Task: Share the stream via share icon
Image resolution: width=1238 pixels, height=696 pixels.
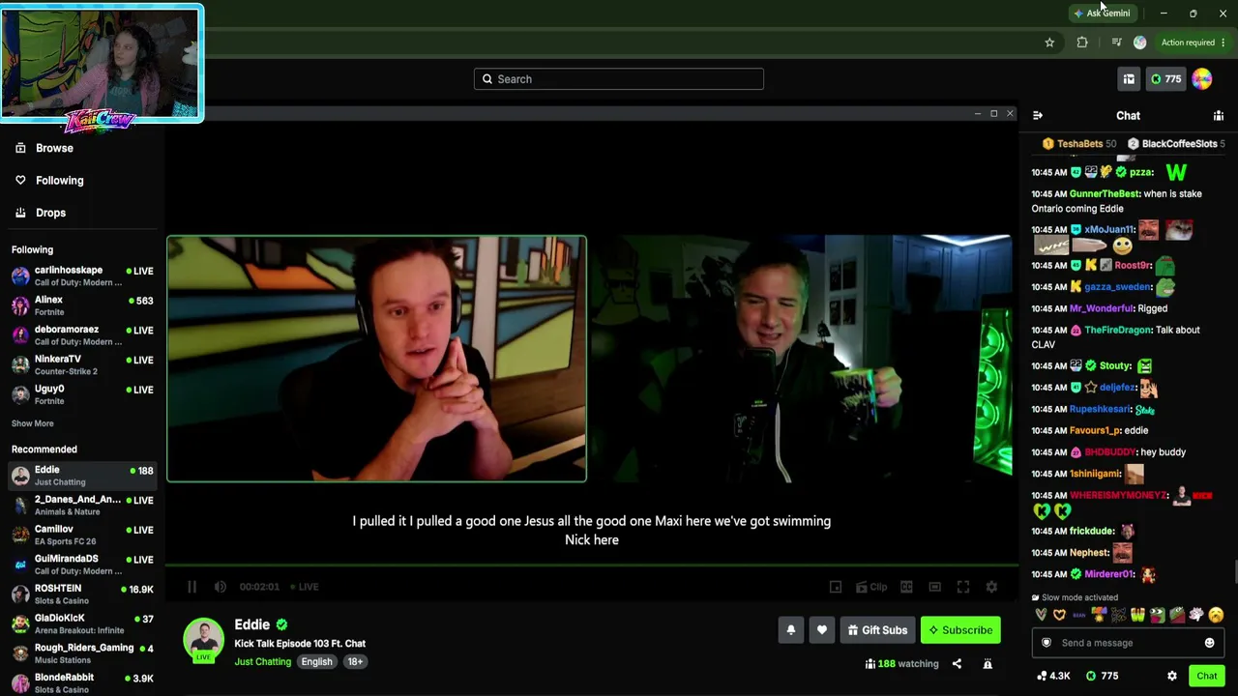Action: (x=957, y=664)
